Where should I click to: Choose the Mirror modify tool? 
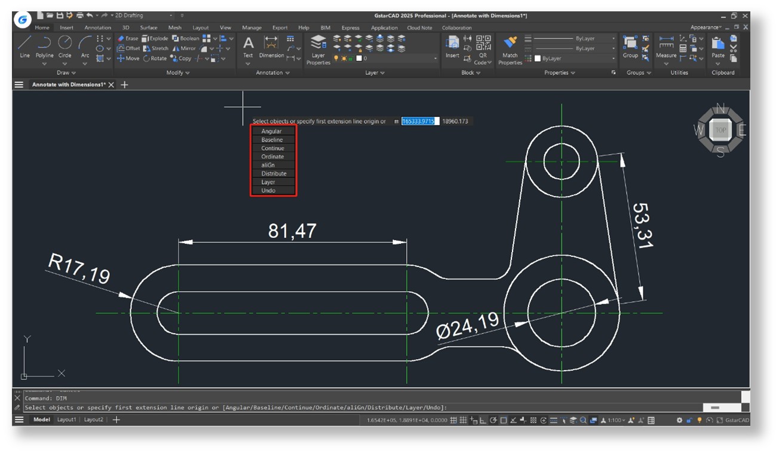coord(183,48)
